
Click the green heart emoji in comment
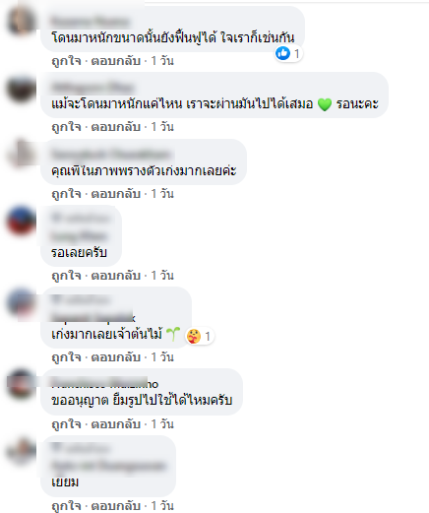pos(325,104)
